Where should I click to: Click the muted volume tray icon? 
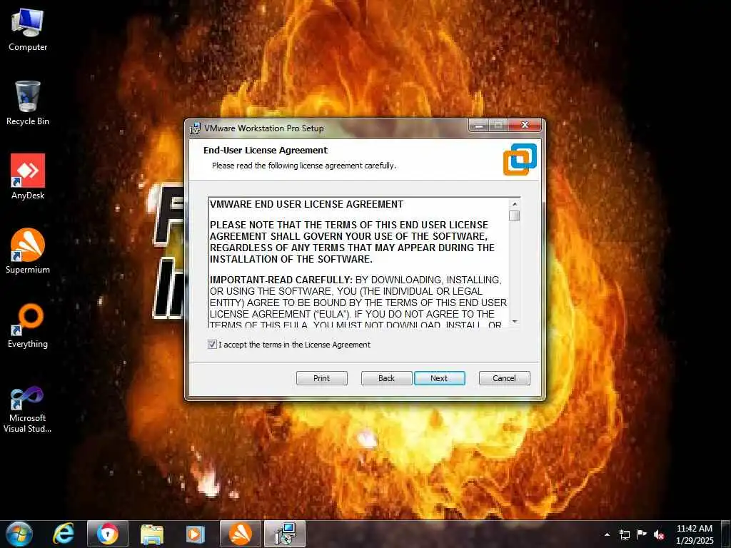[659, 534]
